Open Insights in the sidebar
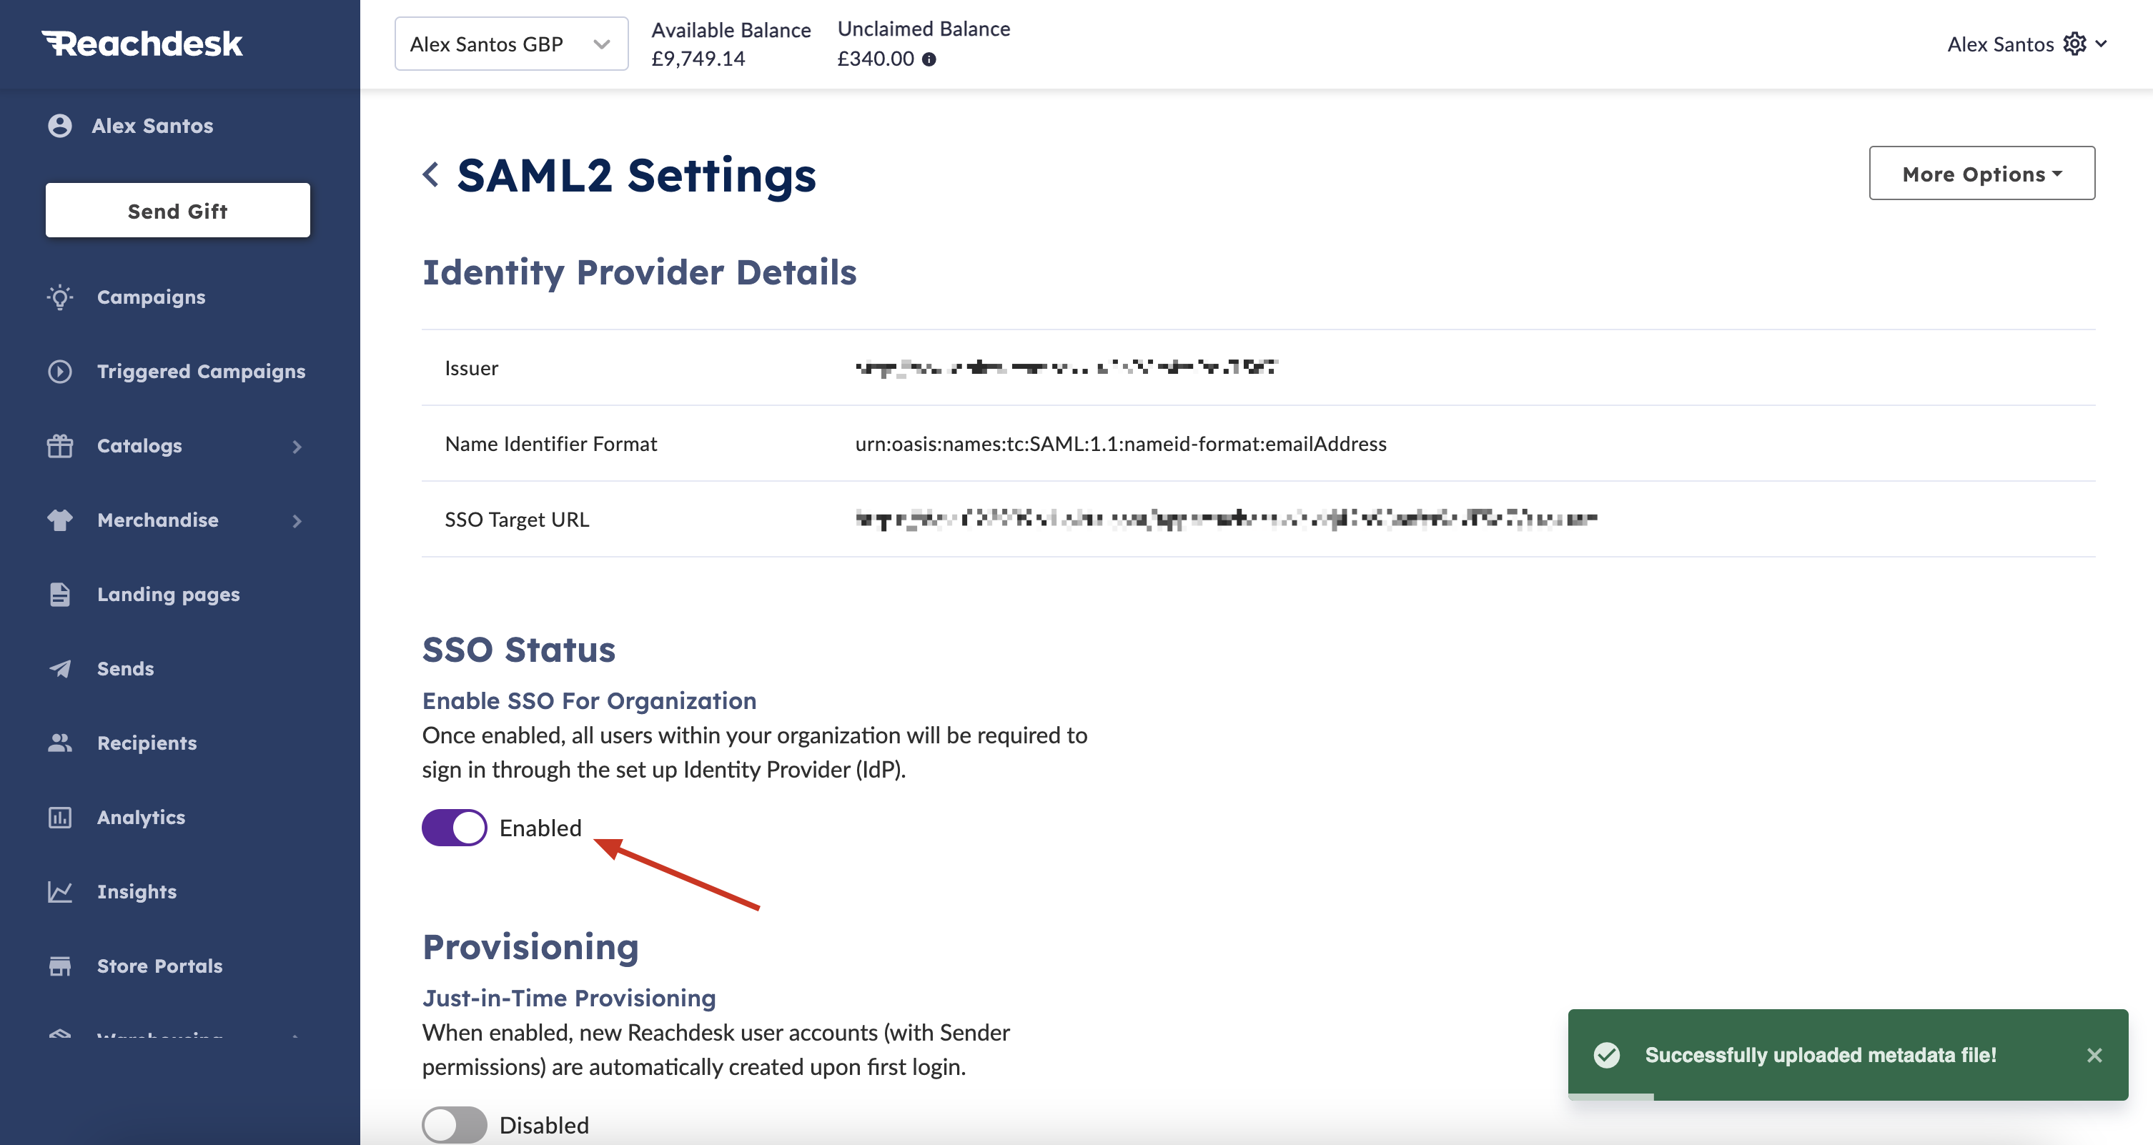The width and height of the screenshot is (2153, 1145). 137,892
